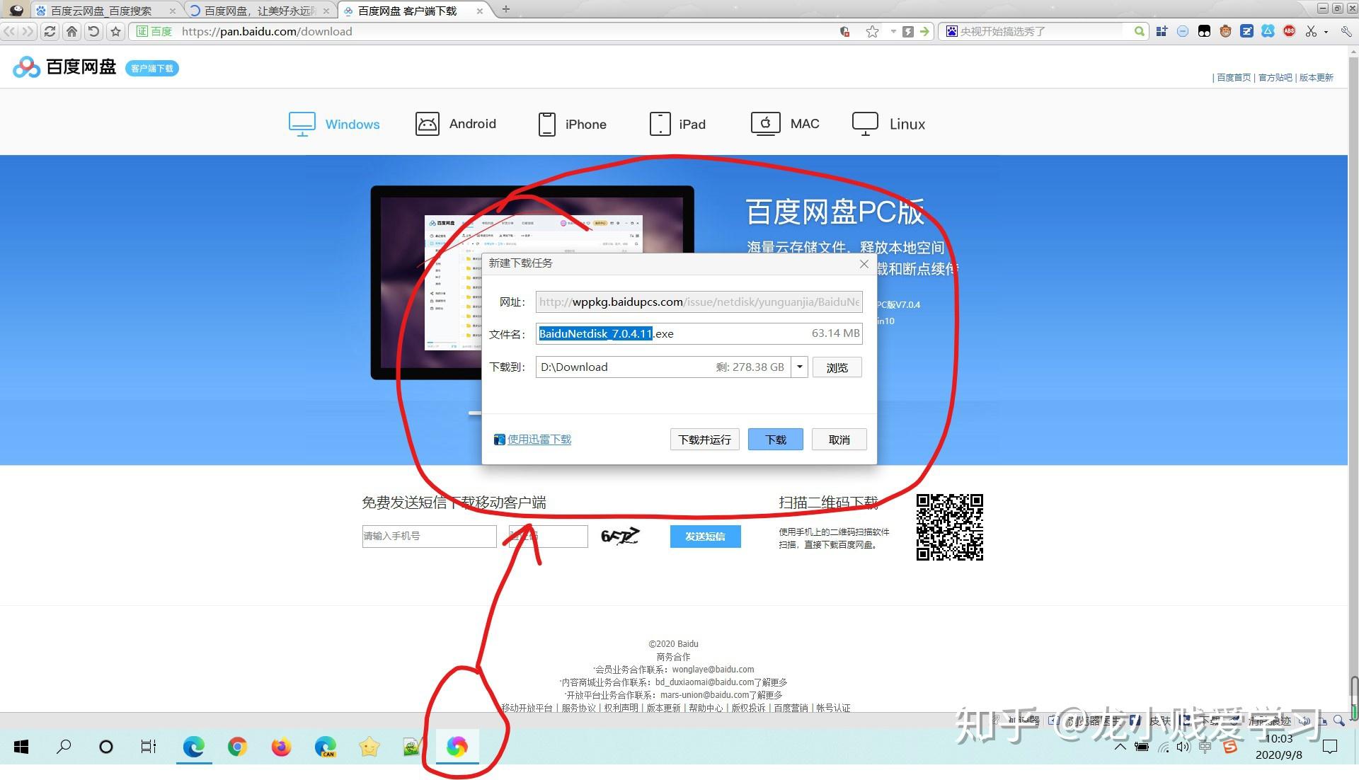This screenshot has height=780, width=1359.
Task: Select the Windows platform tab
Action: [334, 124]
